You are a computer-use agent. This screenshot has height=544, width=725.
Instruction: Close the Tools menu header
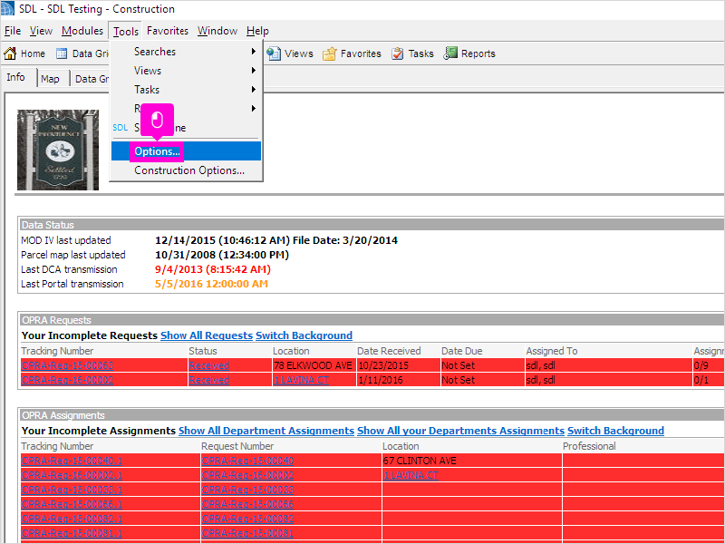click(x=126, y=31)
